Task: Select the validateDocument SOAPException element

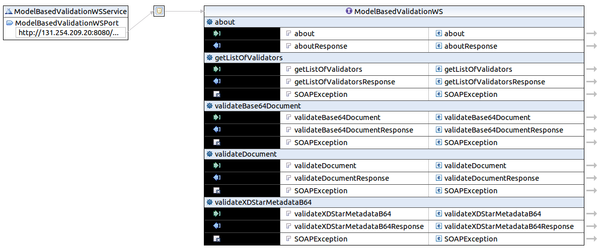Action: tap(471, 191)
